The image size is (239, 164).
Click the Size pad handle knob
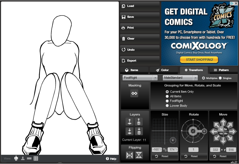(173, 140)
